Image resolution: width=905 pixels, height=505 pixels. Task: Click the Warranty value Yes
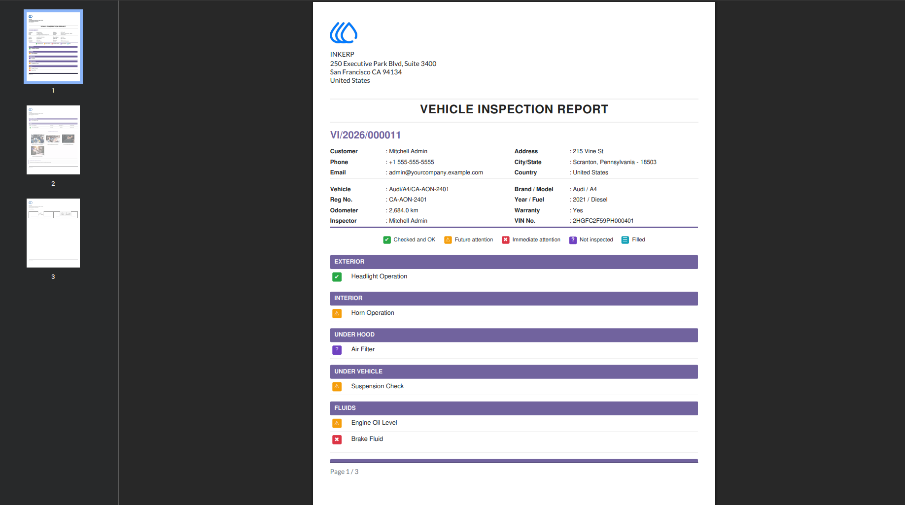point(578,210)
